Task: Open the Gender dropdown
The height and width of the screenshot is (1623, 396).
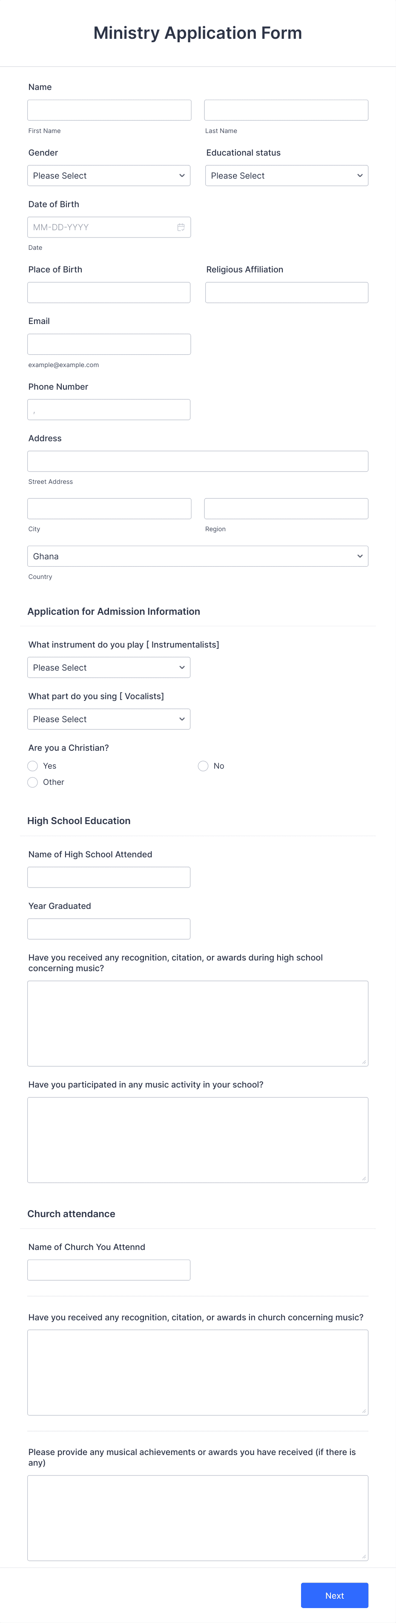Action: (109, 176)
